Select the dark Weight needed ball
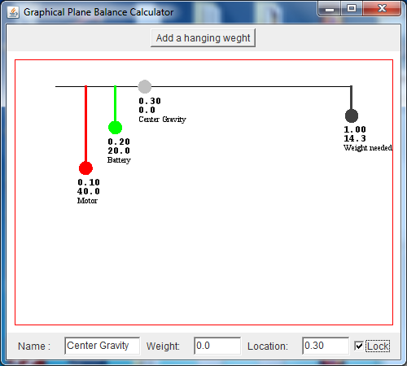The width and height of the screenshot is (407, 366). pos(352,115)
